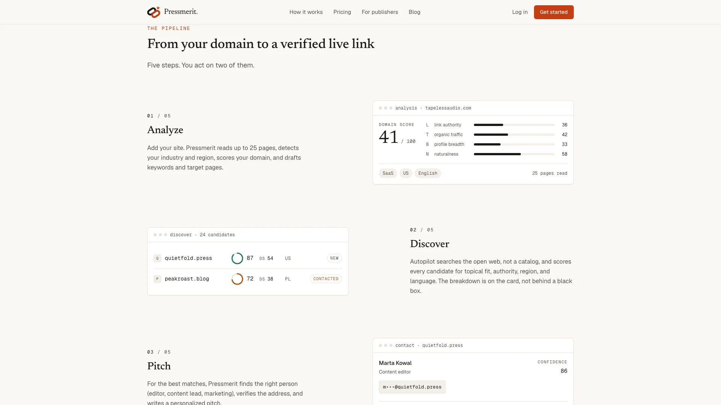Viewport: 721px width, 405px height.
Task: Click the green score ring showing 87
Action: click(237, 258)
